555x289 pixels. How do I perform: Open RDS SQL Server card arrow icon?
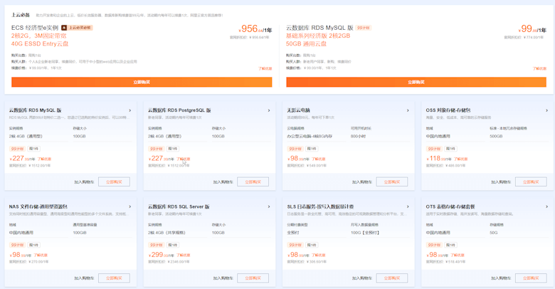[268, 206]
